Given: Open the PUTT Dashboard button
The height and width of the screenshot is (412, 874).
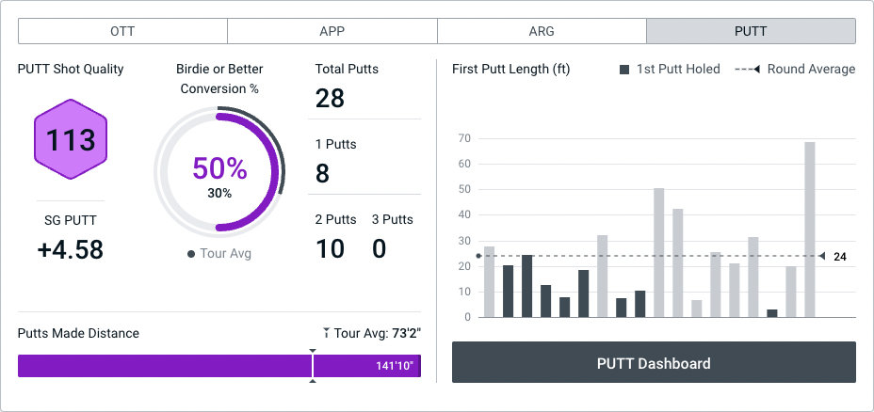Looking at the screenshot, I should click(654, 363).
